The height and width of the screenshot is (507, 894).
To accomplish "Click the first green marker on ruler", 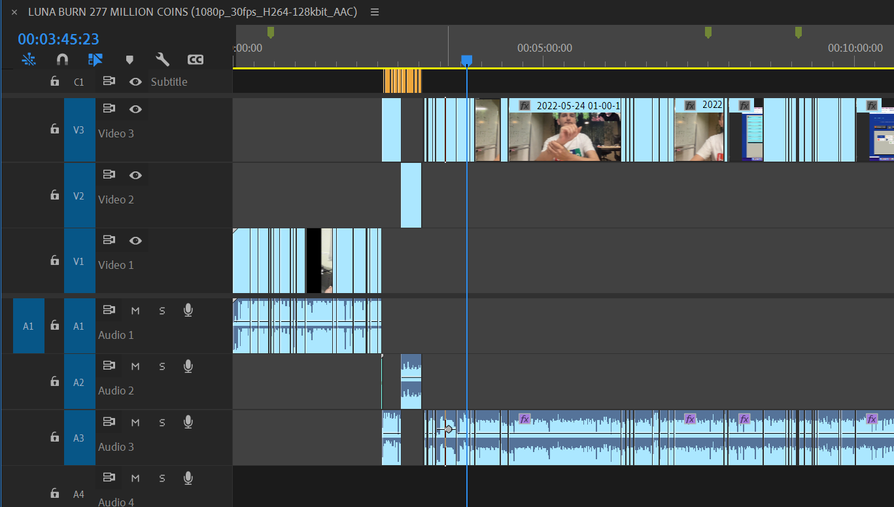I will point(271,32).
